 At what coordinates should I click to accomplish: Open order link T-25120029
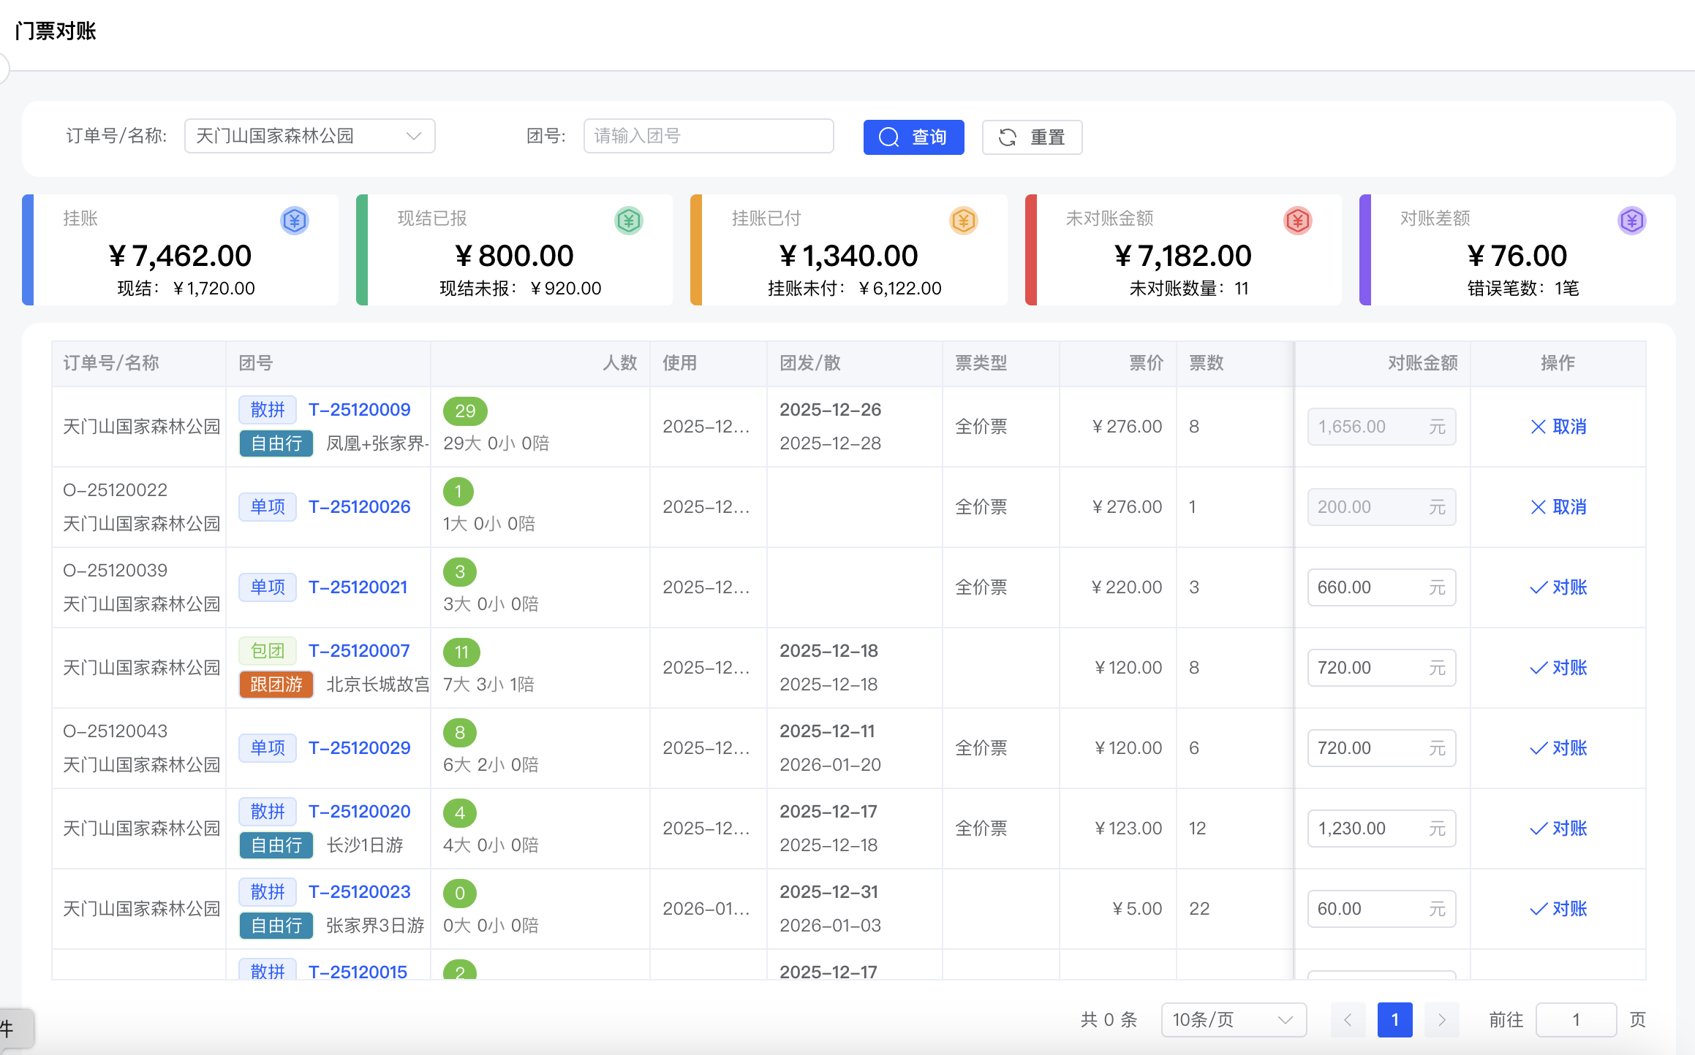(359, 747)
